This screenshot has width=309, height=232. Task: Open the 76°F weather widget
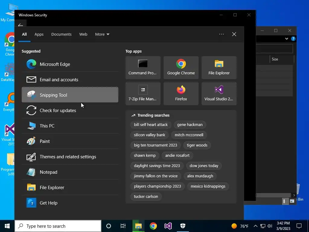(240, 226)
